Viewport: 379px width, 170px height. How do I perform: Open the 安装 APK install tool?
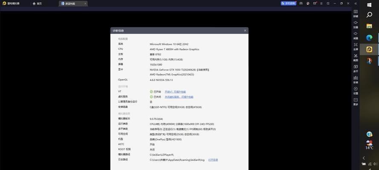(x=356, y=80)
